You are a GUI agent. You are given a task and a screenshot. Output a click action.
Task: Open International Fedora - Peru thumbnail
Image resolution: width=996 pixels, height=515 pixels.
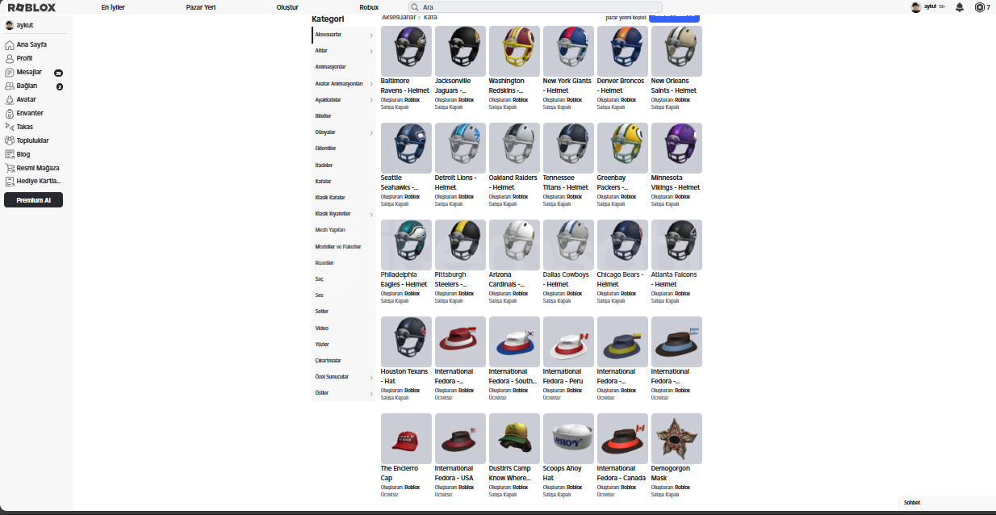[568, 341]
